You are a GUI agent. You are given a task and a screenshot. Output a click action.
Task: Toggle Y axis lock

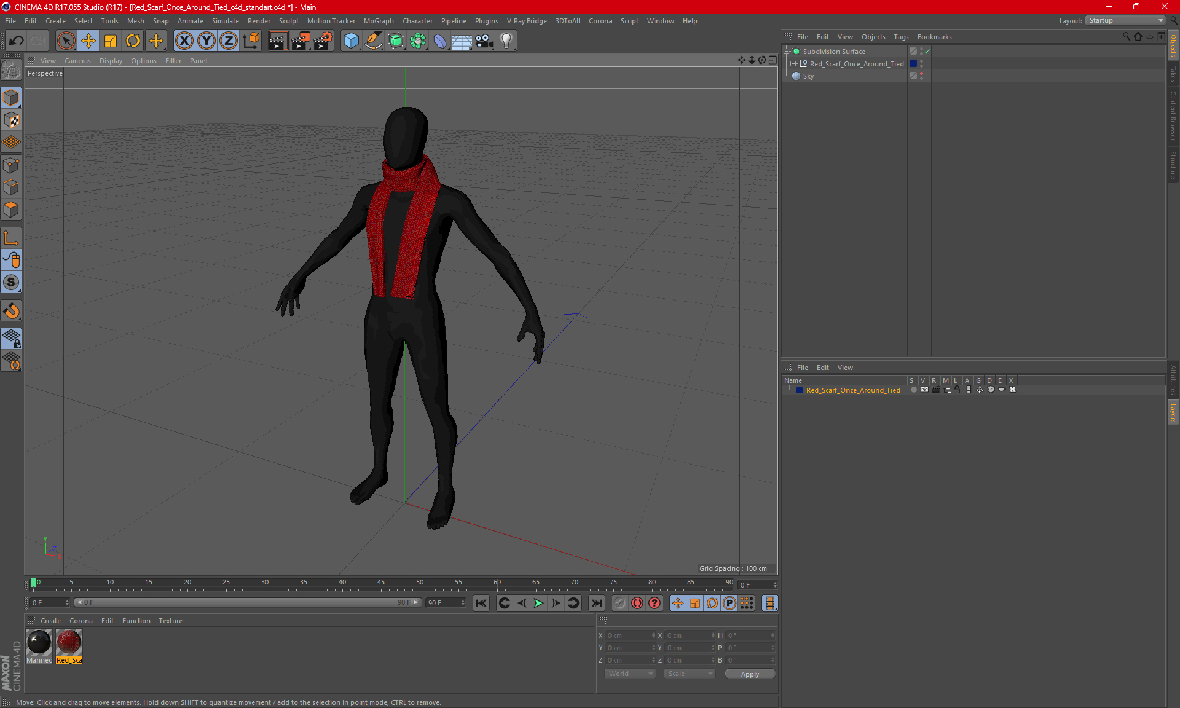(206, 41)
